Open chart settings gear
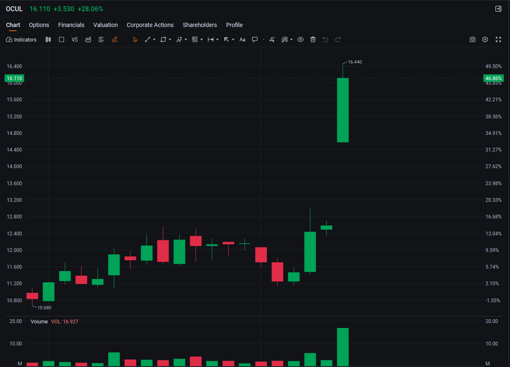Viewport: 510px width, 367px height. coord(485,39)
